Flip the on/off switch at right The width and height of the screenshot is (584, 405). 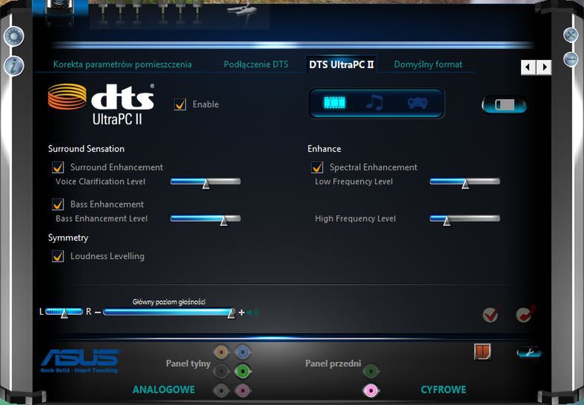coord(504,104)
